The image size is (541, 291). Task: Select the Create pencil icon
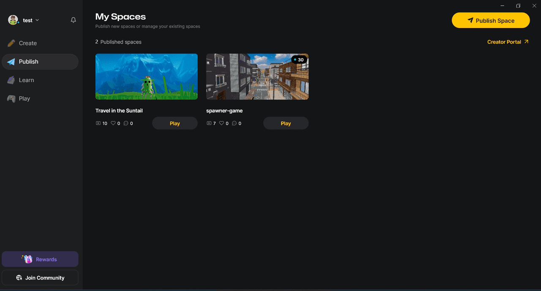coord(11,43)
